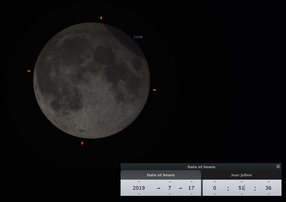286x202 pixels.
Task: Switch to the Jour julien tab
Action: click(x=241, y=175)
